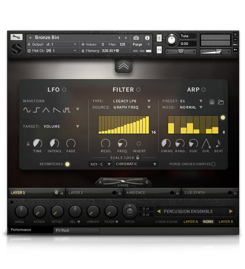Open the LFO Target Volume dropdown

coord(77,126)
